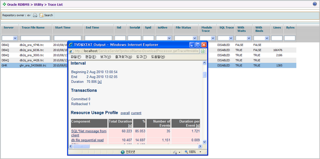This screenshot has width=320, height=159.
Task: Follow the overall link
Action: [x=125, y=113]
